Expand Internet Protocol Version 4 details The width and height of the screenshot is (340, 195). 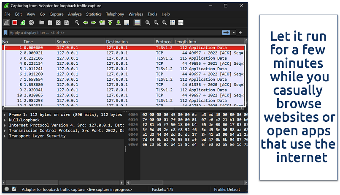(5, 125)
